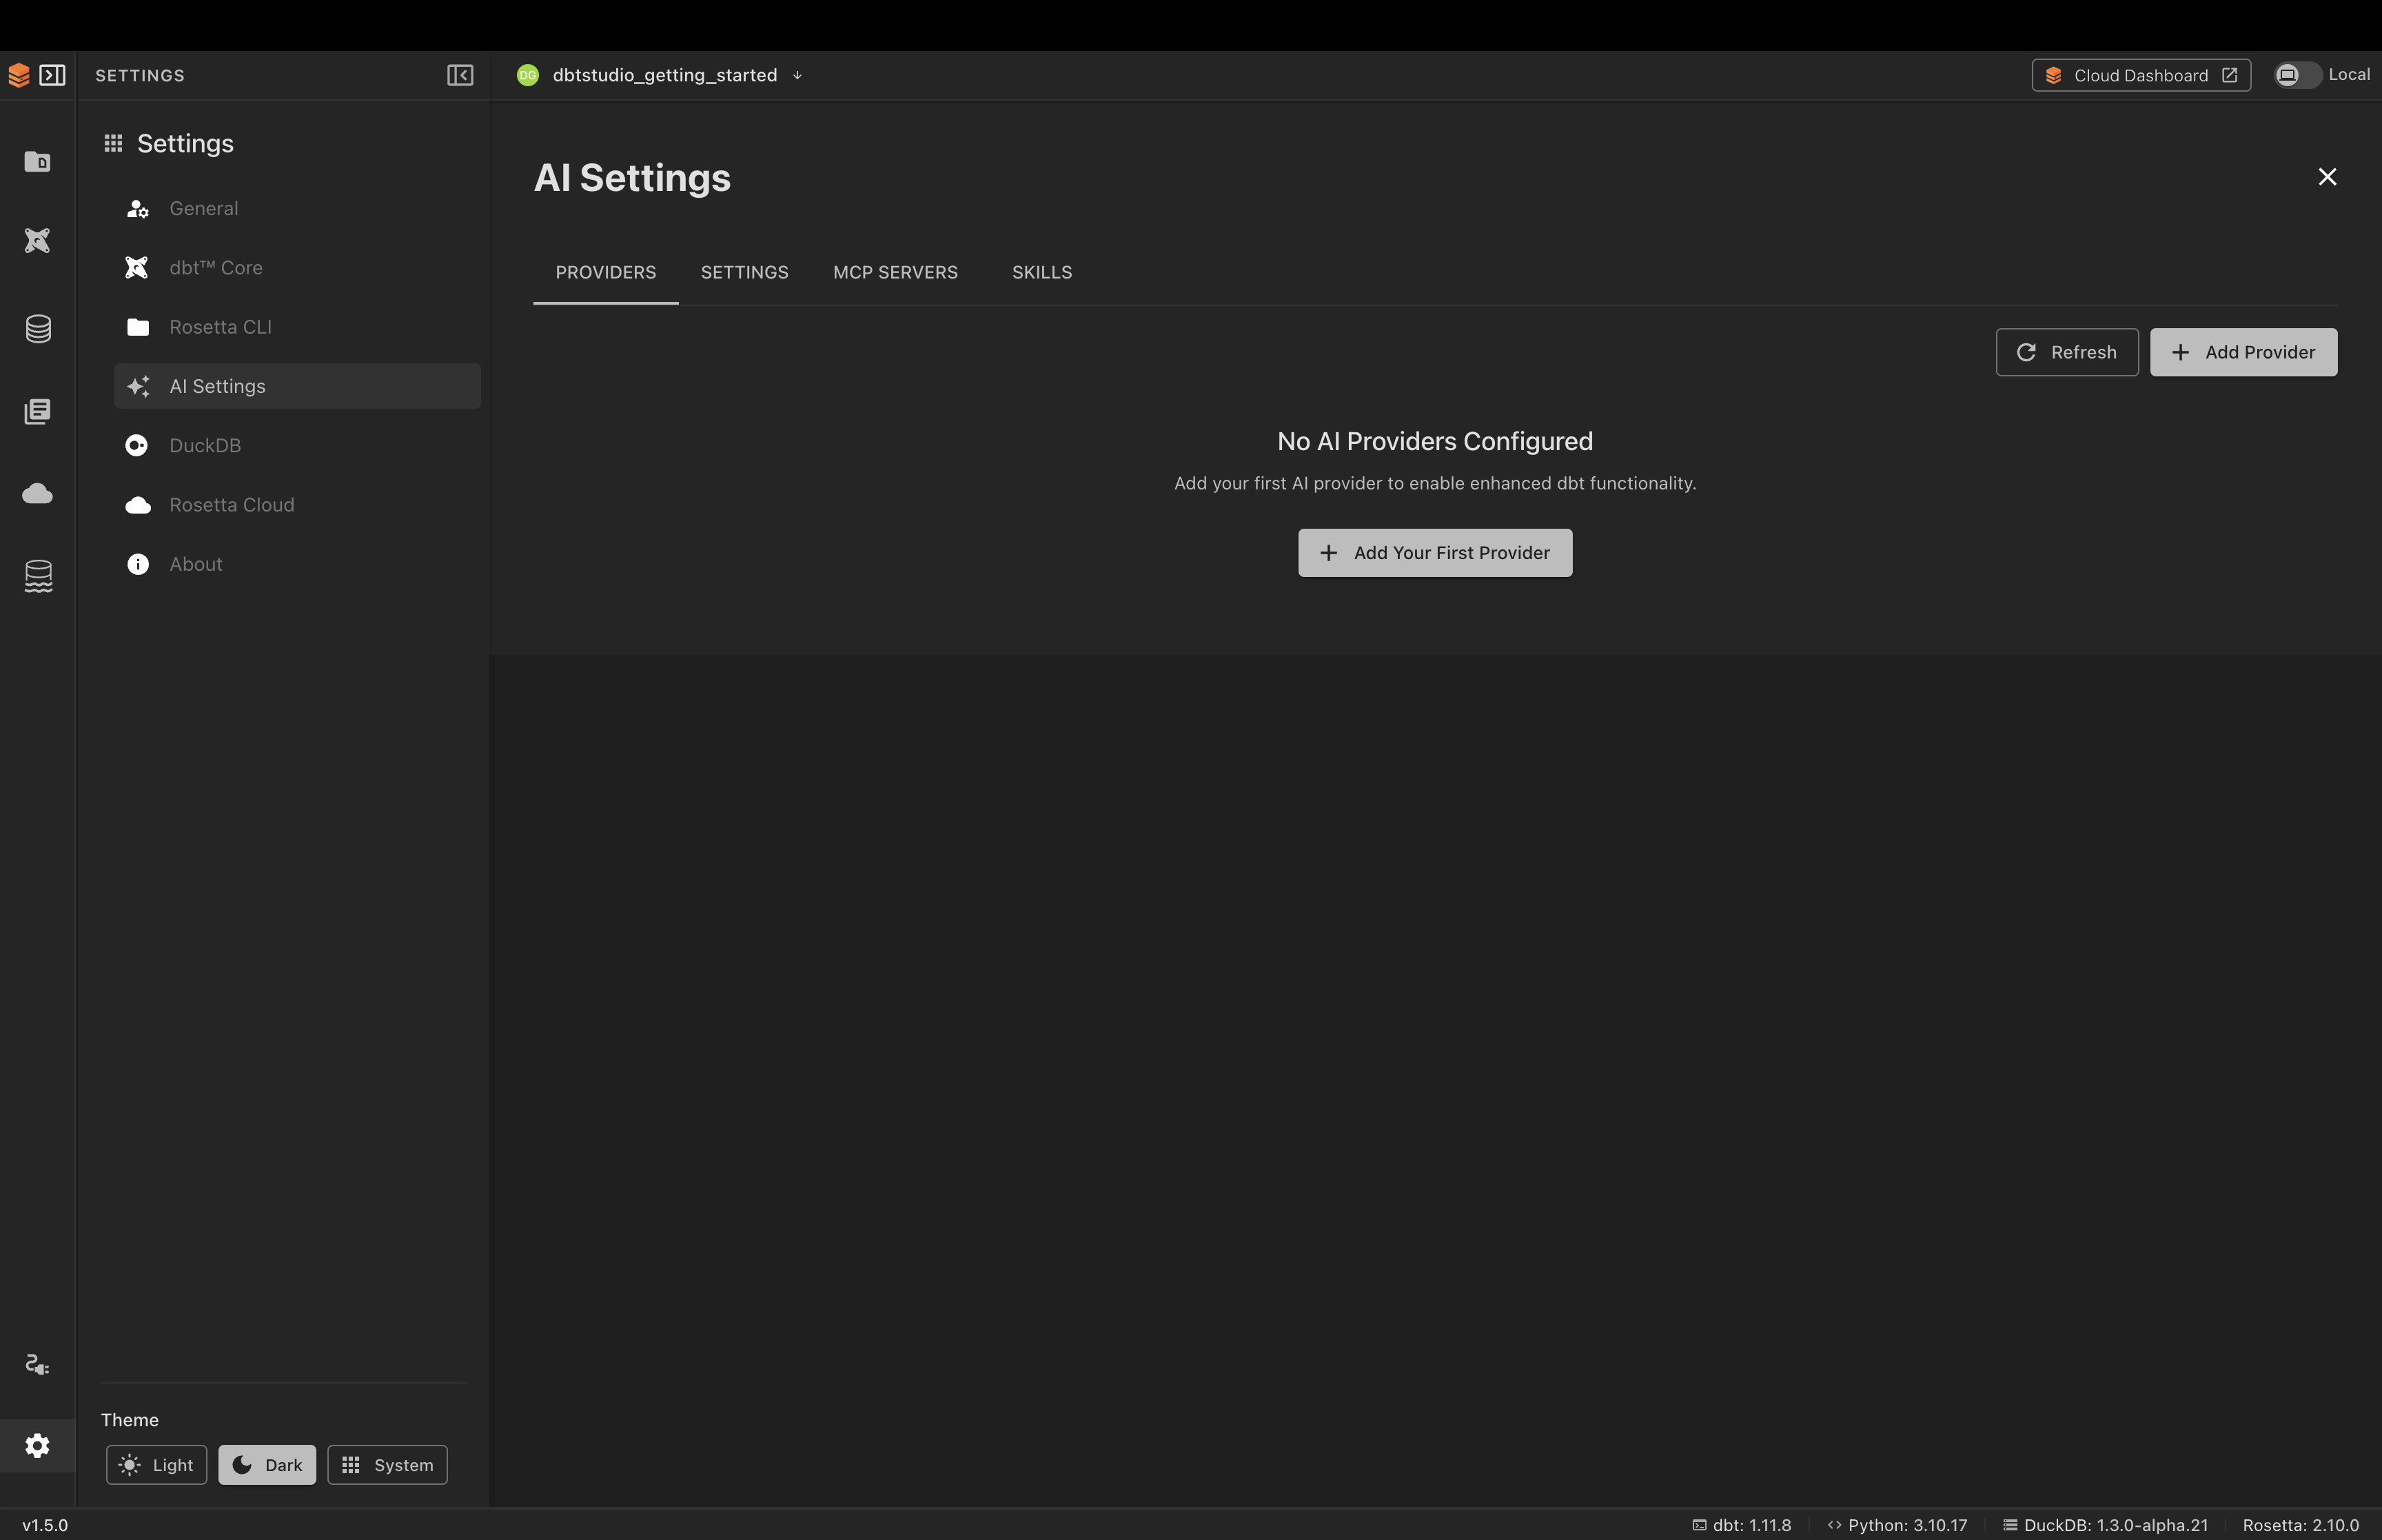The image size is (2382, 1540).
Task: Click the grid icon next to Settings heading
Action: 113,143
